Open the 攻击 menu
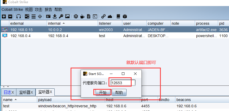 coord(39,9)
